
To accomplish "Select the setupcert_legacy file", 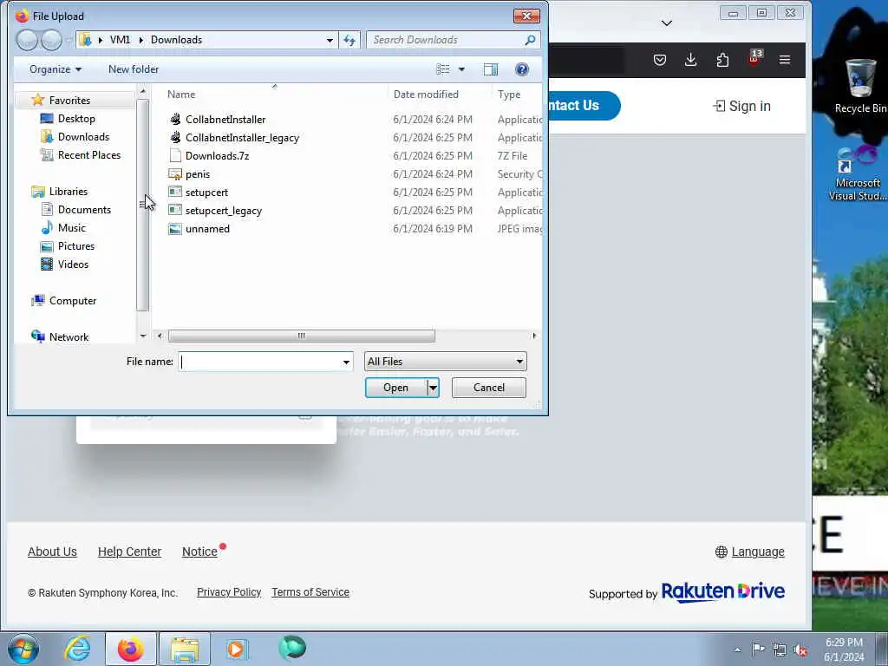I will pyautogui.click(x=224, y=211).
